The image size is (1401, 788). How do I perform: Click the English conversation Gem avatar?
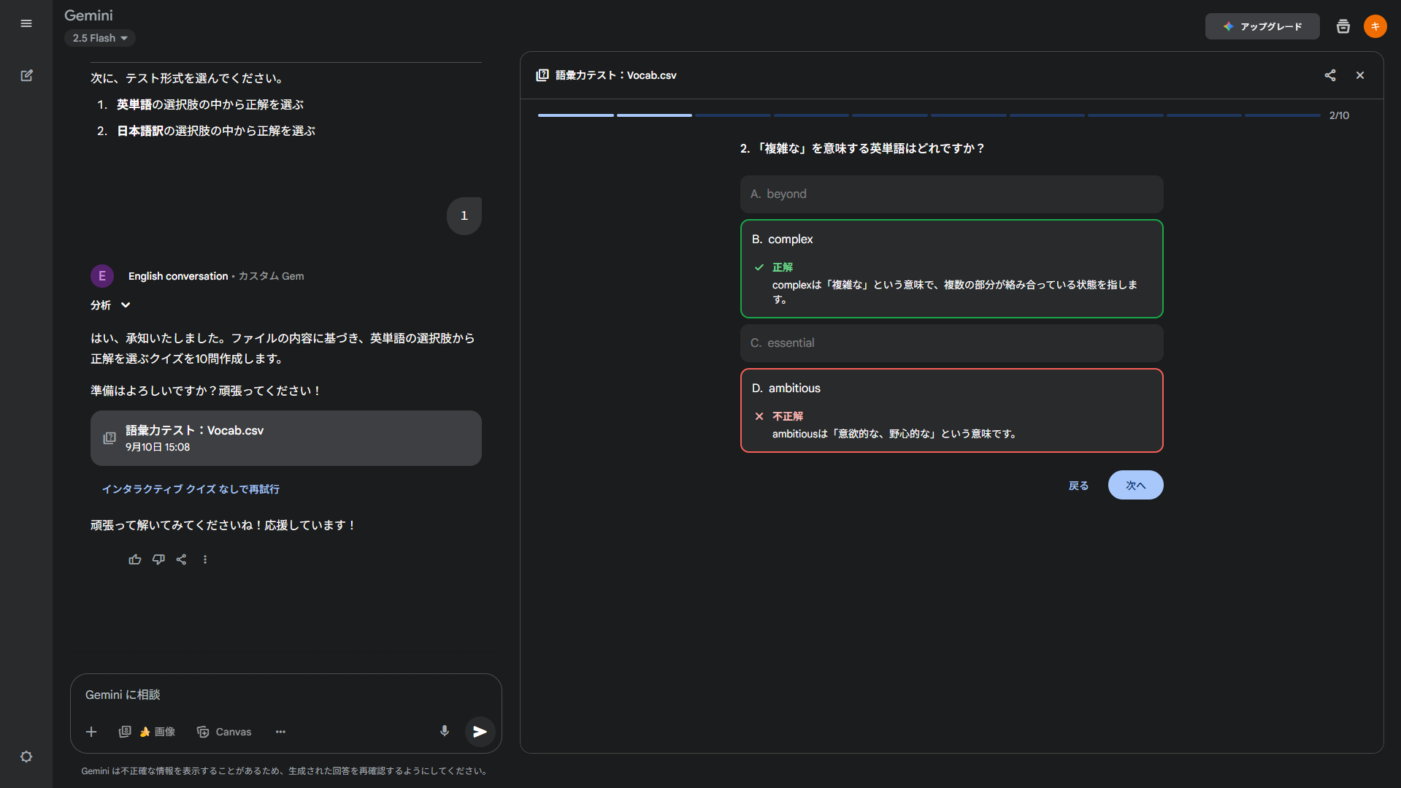tap(102, 276)
